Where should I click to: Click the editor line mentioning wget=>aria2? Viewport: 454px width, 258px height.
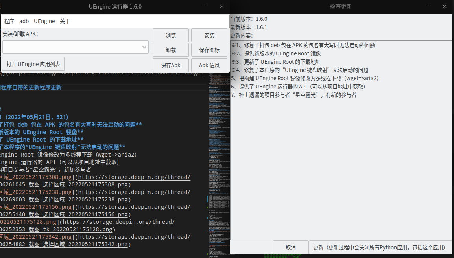pyautogui.click(x=68, y=155)
